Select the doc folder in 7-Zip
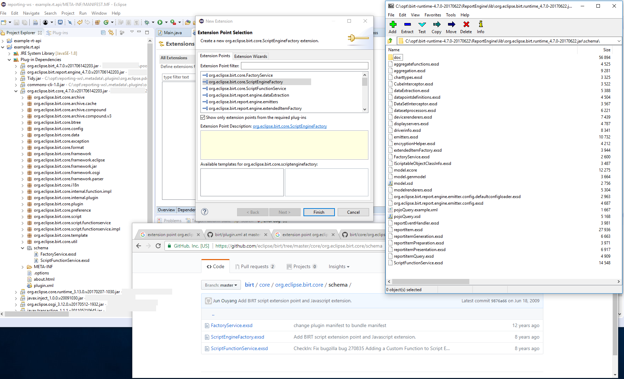The height and width of the screenshot is (379, 624). (397, 58)
